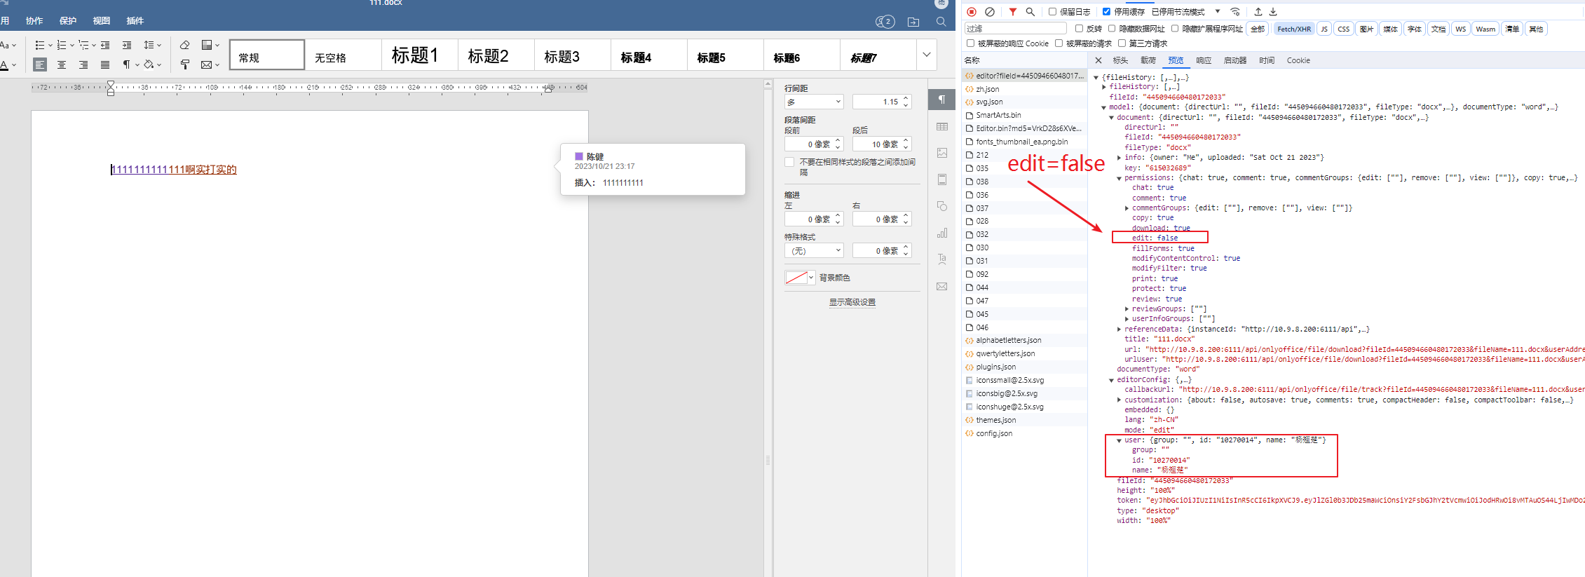Screen dimensions: 1585x577
Task: Center align the paragraph
Action: (62, 65)
